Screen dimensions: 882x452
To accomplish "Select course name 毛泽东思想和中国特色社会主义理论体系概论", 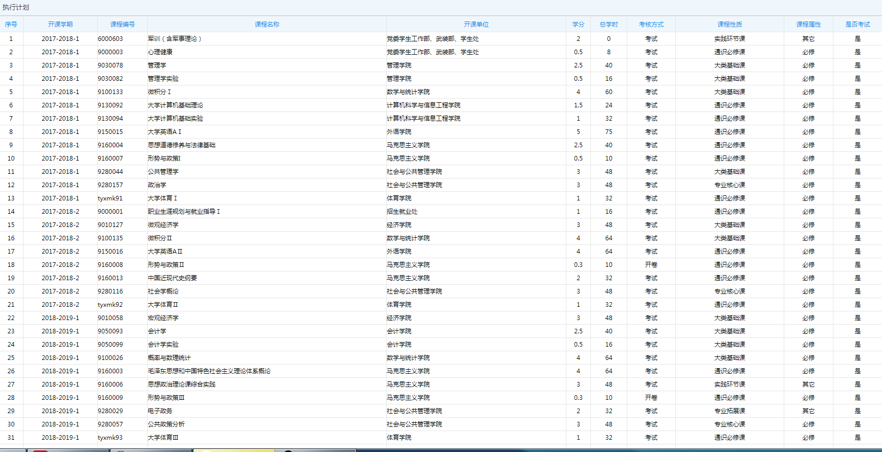I will (209, 371).
